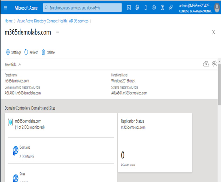The width and height of the screenshot is (222, 182).
Task: Click the Microsoft Azure home logo text
Action: tap(26, 8)
